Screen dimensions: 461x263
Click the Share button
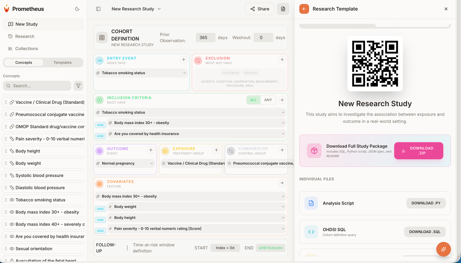click(x=259, y=9)
